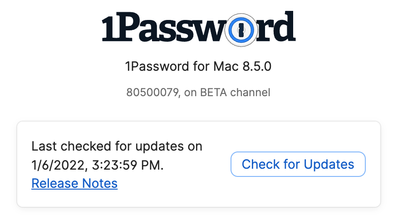Click the blue keyhole 1Password logo icon
This screenshot has width=393, height=215.
tap(240, 30)
